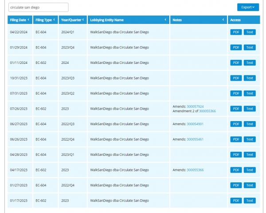Open amended filing link 300054901
266x213 pixels.
click(195, 124)
